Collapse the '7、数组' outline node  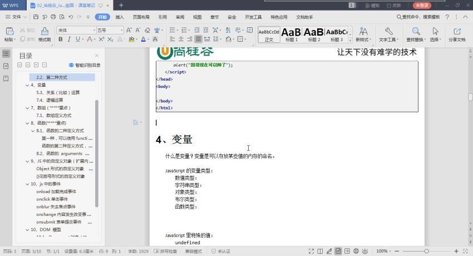[27, 108]
